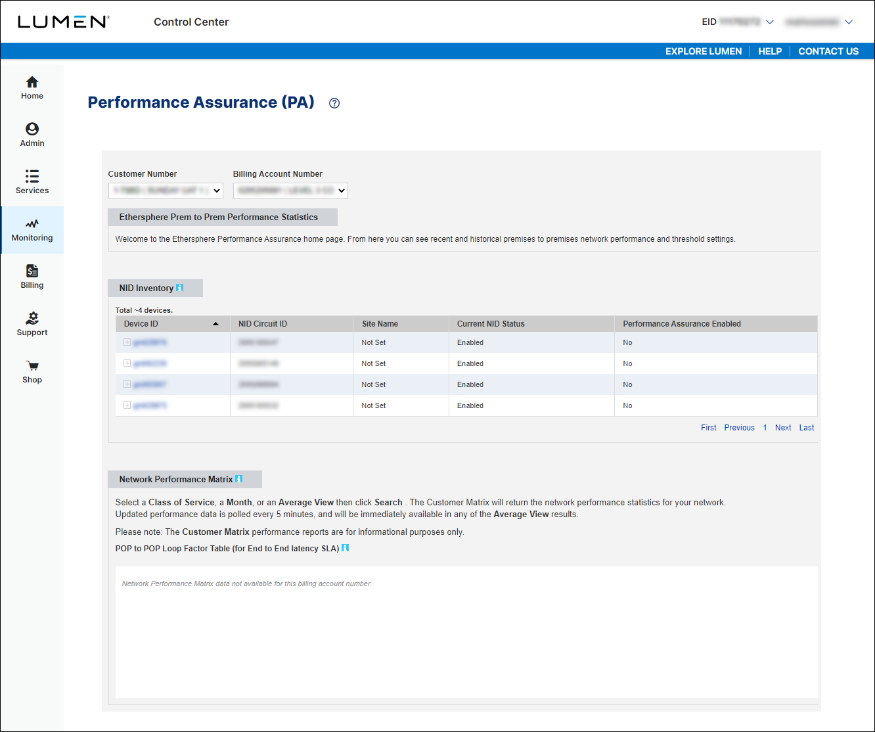Open the Billing Account Number dropdown
The height and width of the screenshot is (732, 875).
click(x=290, y=191)
